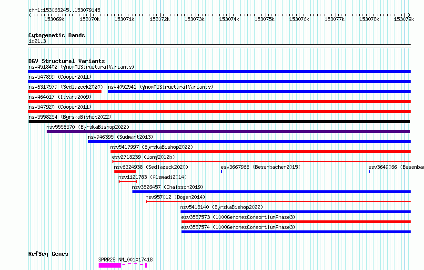The image size is (424, 270).
Task: Select the red bar of nsv5417997
Action: [x=261, y=152]
